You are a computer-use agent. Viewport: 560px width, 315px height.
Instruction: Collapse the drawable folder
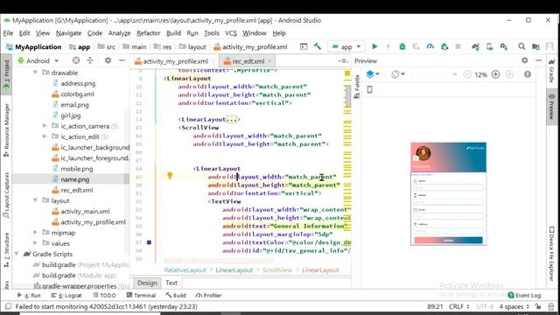click(35, 73)
